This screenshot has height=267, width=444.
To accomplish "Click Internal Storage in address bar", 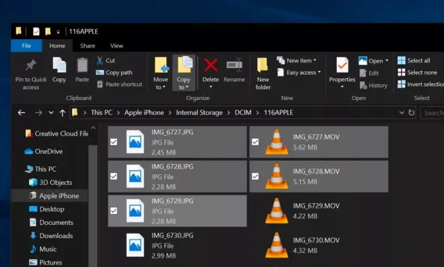I will coord(199,112).
